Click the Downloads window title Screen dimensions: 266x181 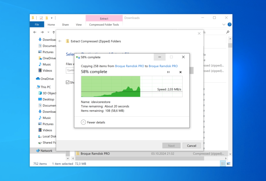tap(132, 18)
